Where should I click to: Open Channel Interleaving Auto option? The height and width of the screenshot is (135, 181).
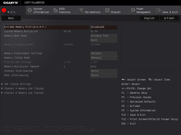coord(104,71)
